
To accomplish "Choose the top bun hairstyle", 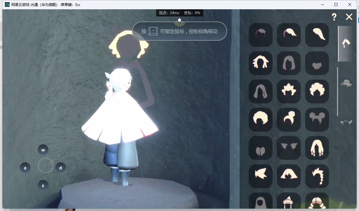I will 289,119.
